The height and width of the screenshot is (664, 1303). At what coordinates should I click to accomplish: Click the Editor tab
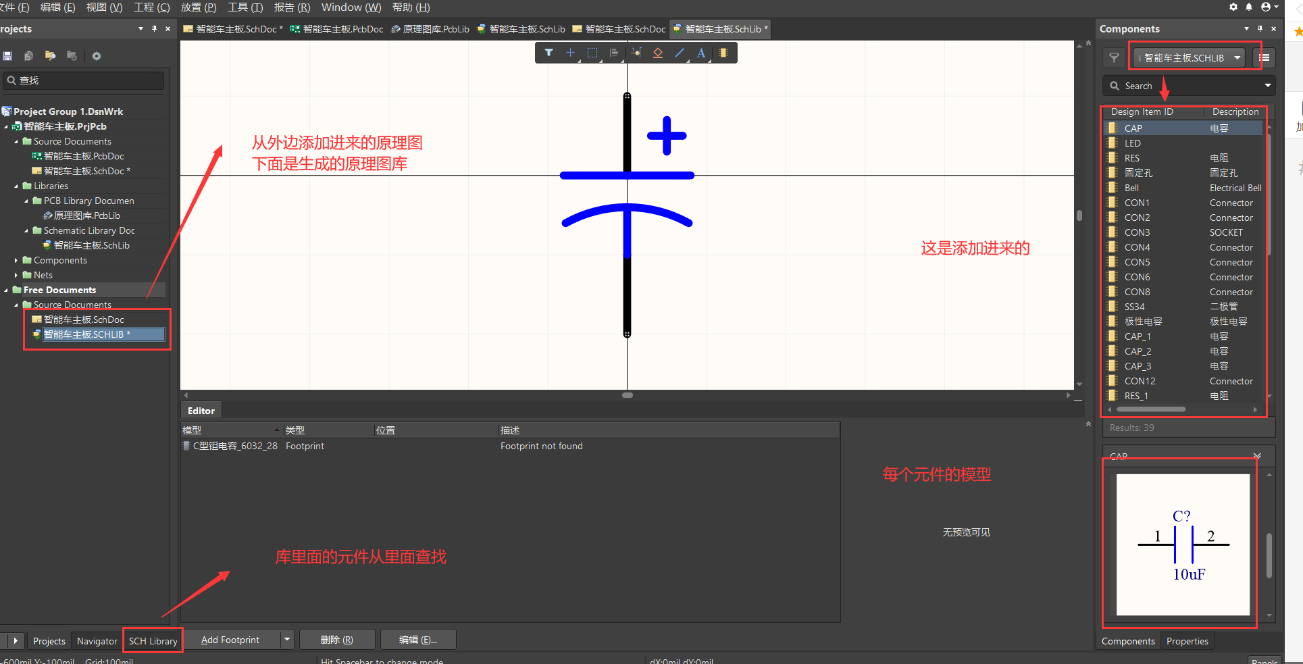[201, 411]
